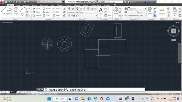Click Sign In
The width and height of the screenshot is (182, 102).
131,2
